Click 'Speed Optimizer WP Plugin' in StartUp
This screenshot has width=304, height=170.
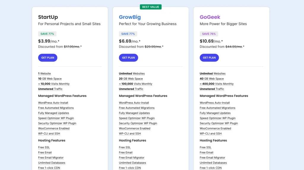[56, 118]
